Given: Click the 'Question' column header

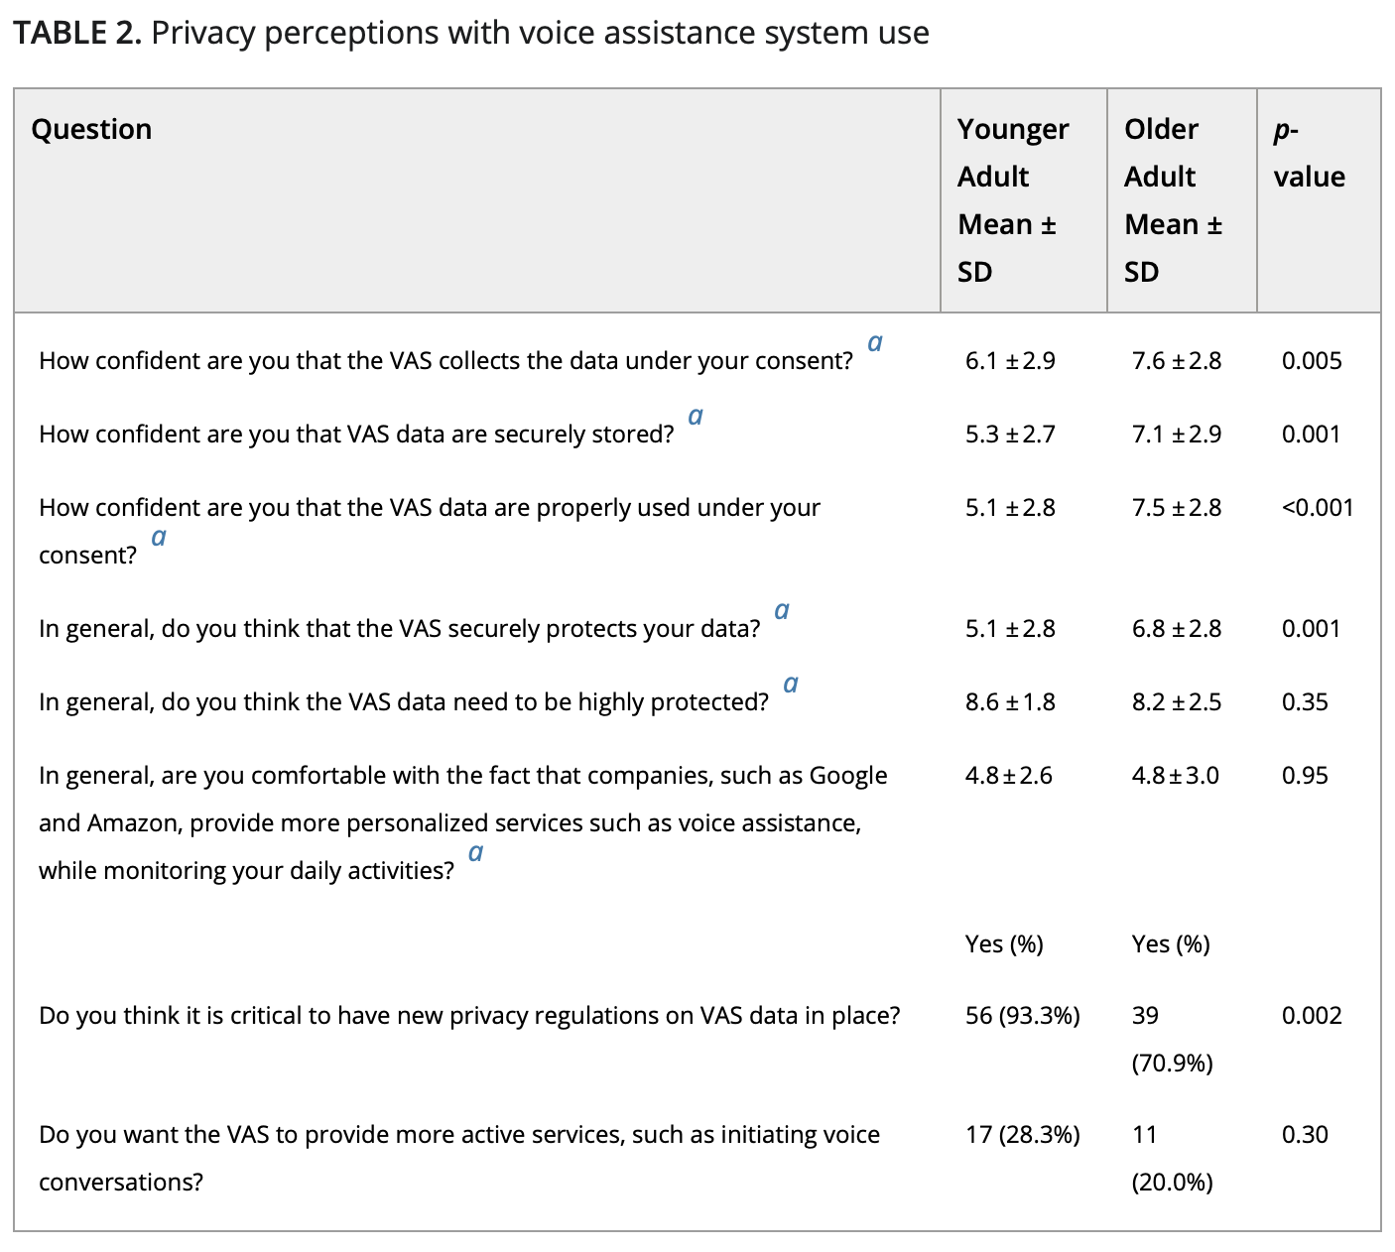Looking at the screenshot, I should pyautogui.click(x=91, y=129).
